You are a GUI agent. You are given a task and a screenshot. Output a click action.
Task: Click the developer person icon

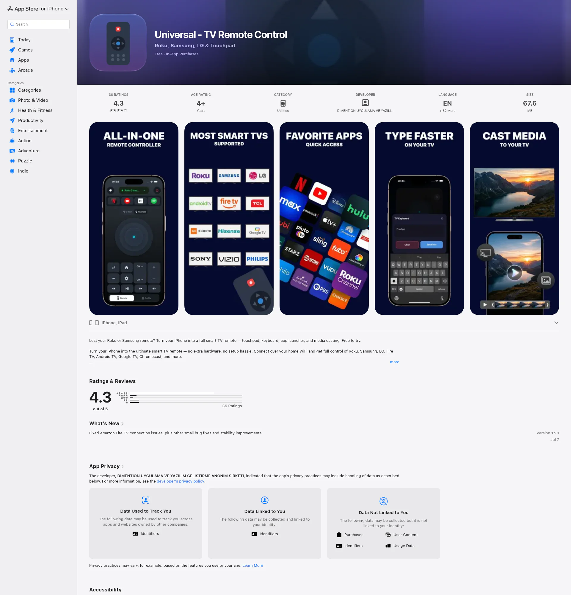pyautogui.click(x=365, y=103)
